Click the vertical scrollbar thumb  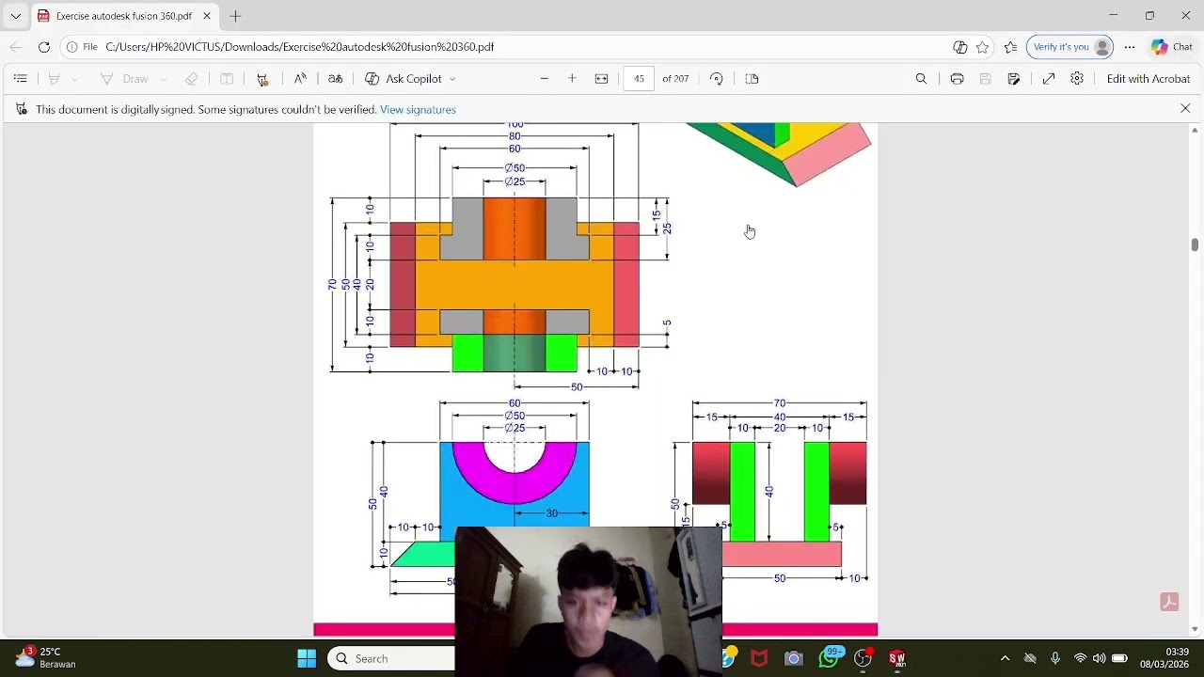point(1195,244)
